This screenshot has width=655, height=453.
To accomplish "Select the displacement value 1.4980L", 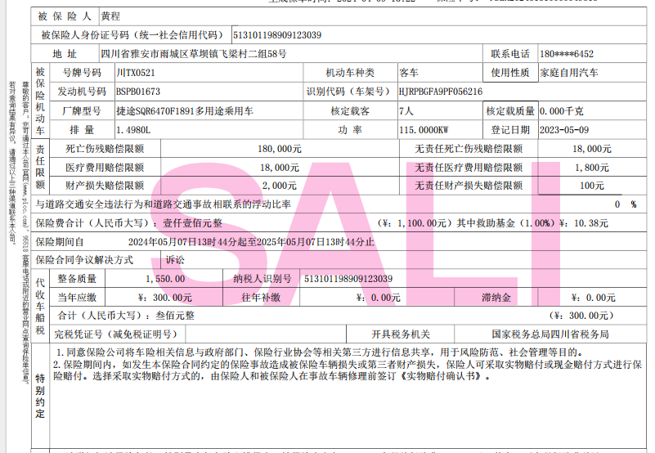I will point(135,129).
